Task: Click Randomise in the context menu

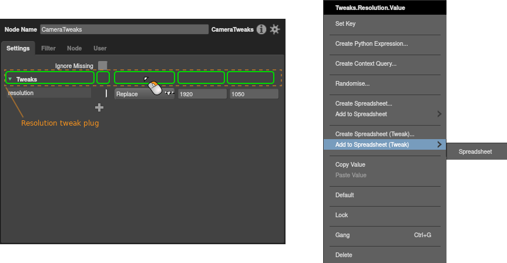Action: (352, 84)
